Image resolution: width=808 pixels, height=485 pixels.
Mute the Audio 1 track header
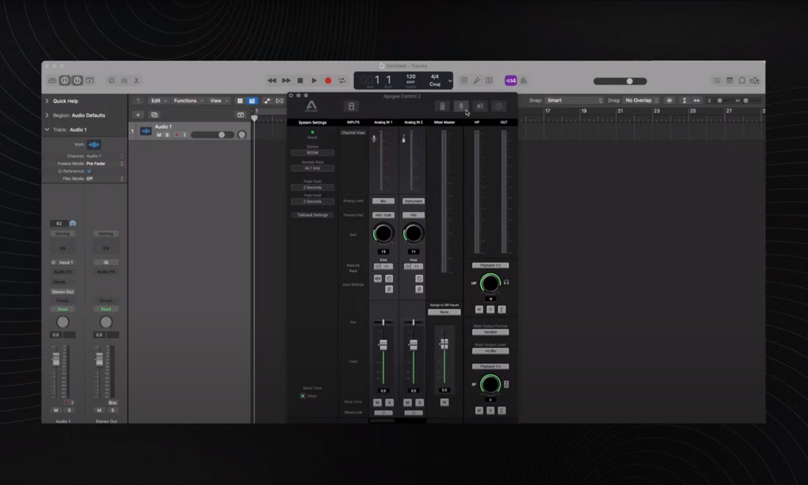[159, 135]
